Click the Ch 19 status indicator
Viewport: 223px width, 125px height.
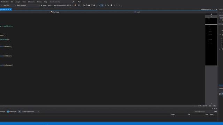(x=205, y=106)
